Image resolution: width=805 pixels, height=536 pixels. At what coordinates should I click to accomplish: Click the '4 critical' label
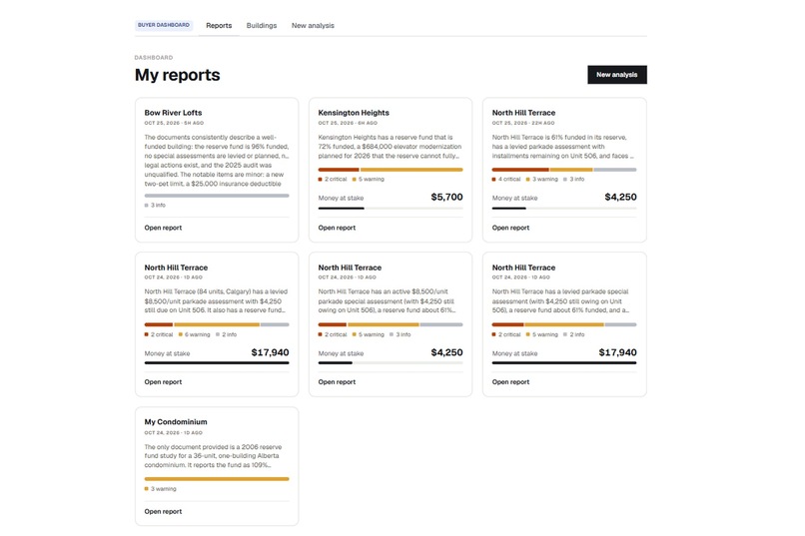[x=506, y=180]
